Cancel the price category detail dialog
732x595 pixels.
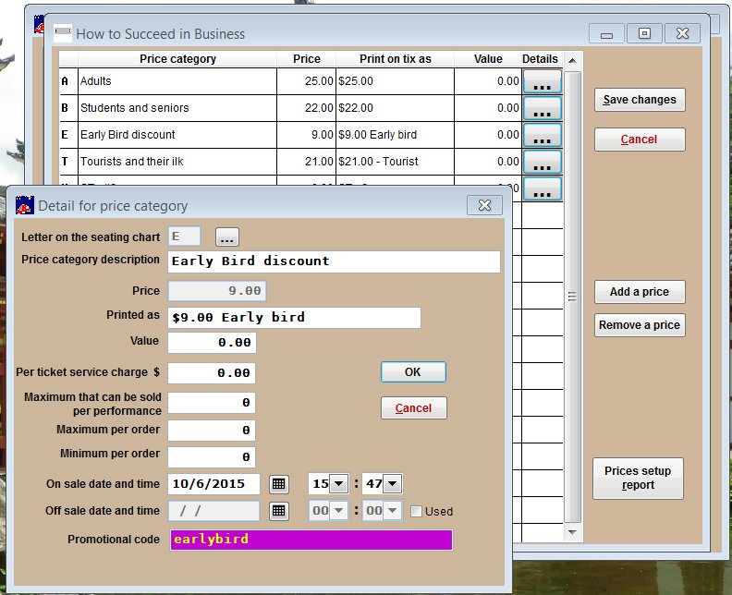414,407
